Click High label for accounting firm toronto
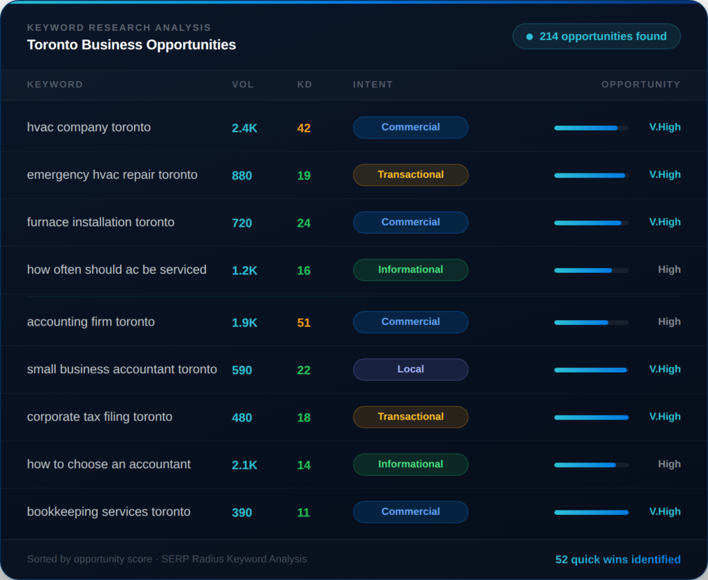This screenshot has height=580, width=708. [x=669, y=322]
